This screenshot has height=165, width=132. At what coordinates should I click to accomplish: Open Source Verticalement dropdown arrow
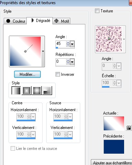point(70,134)
